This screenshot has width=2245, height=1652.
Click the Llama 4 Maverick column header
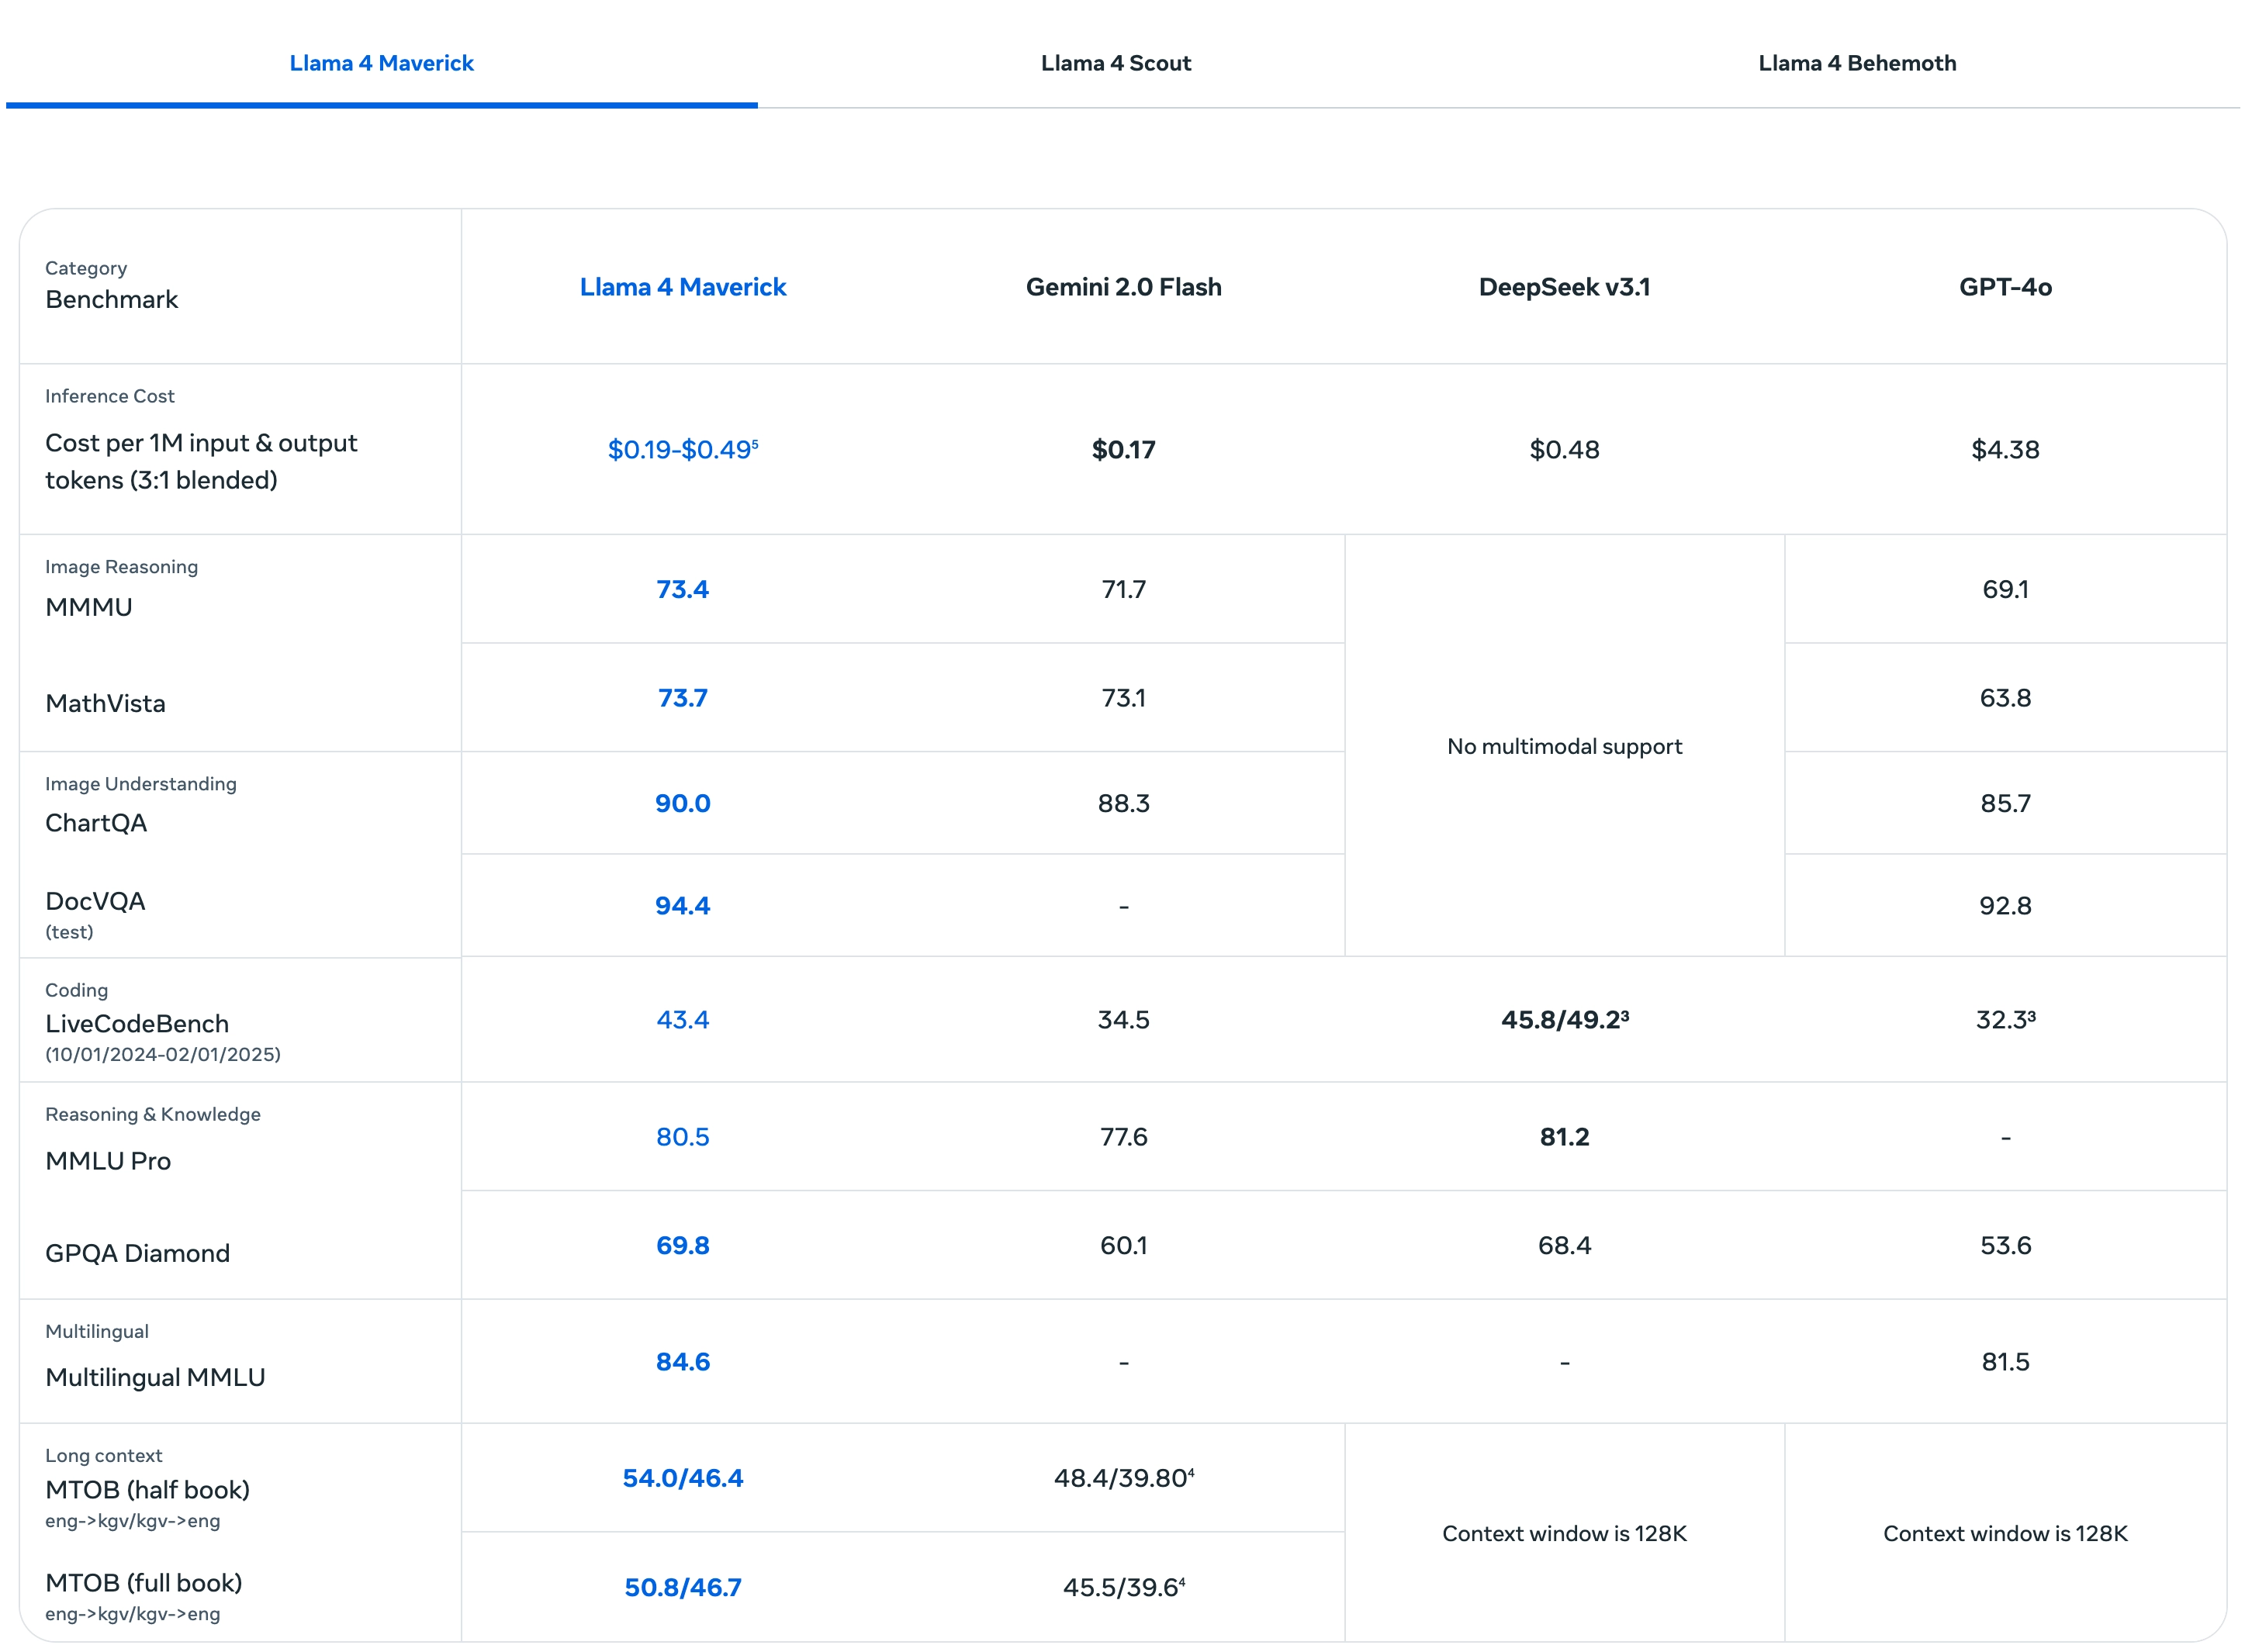(682, 287)
